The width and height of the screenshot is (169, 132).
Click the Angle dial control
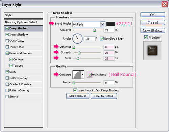77,39
